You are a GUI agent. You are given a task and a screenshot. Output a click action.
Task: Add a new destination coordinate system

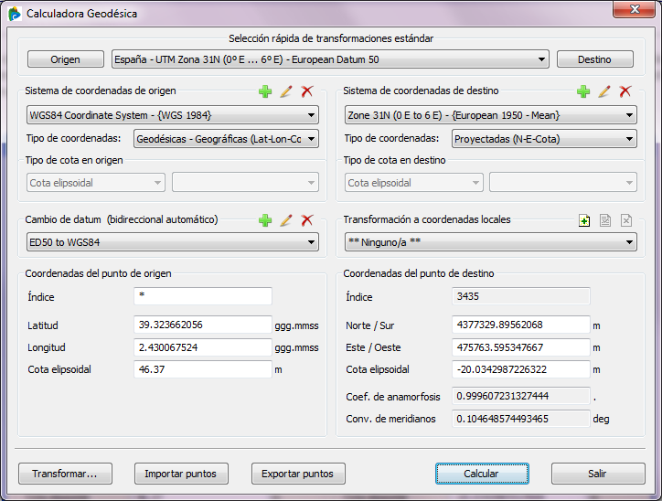583,91
